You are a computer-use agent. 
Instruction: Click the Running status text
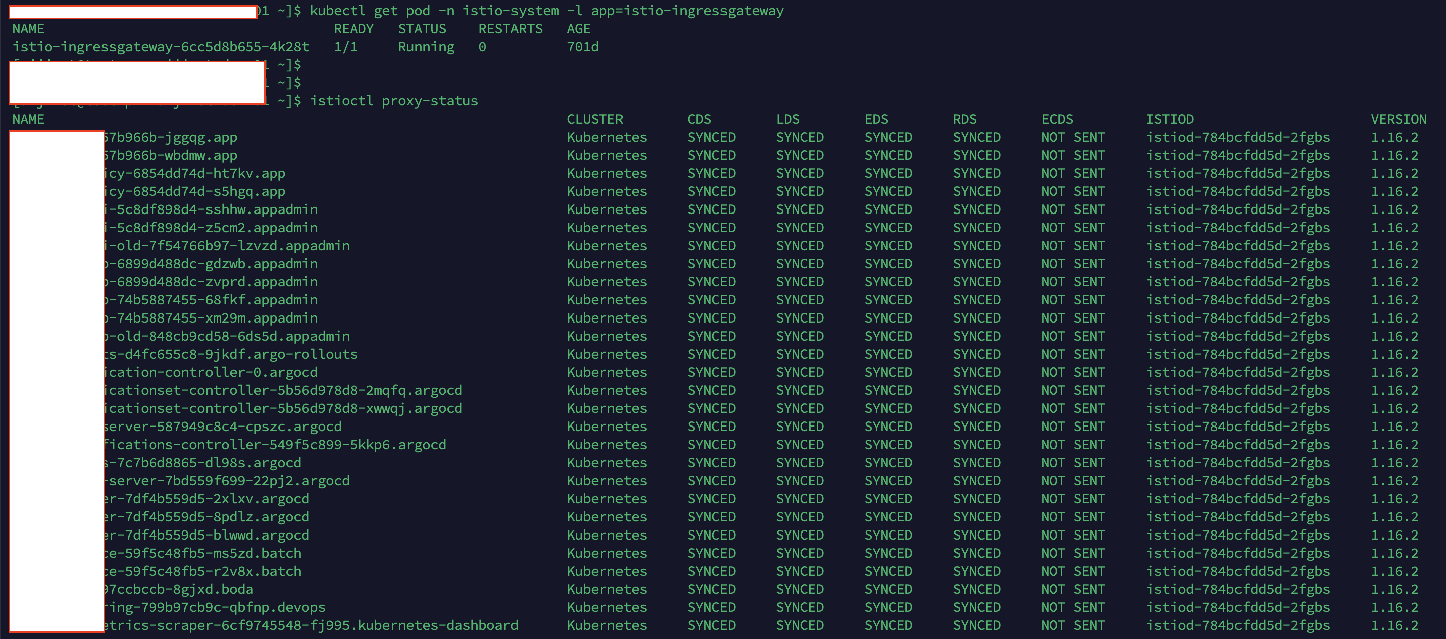coord(426,47)
